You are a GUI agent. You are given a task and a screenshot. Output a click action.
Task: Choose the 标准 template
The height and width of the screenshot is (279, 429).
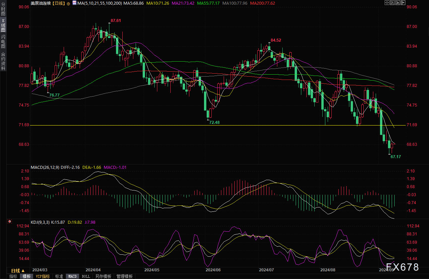(59, 276)
